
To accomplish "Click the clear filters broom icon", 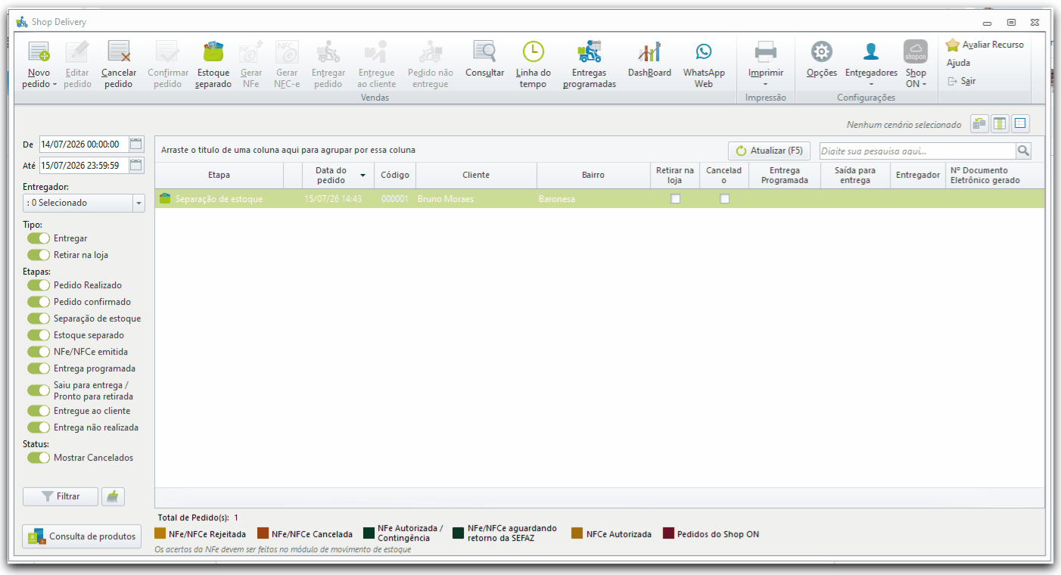I will pyautogui.click(x=113, y=496).
